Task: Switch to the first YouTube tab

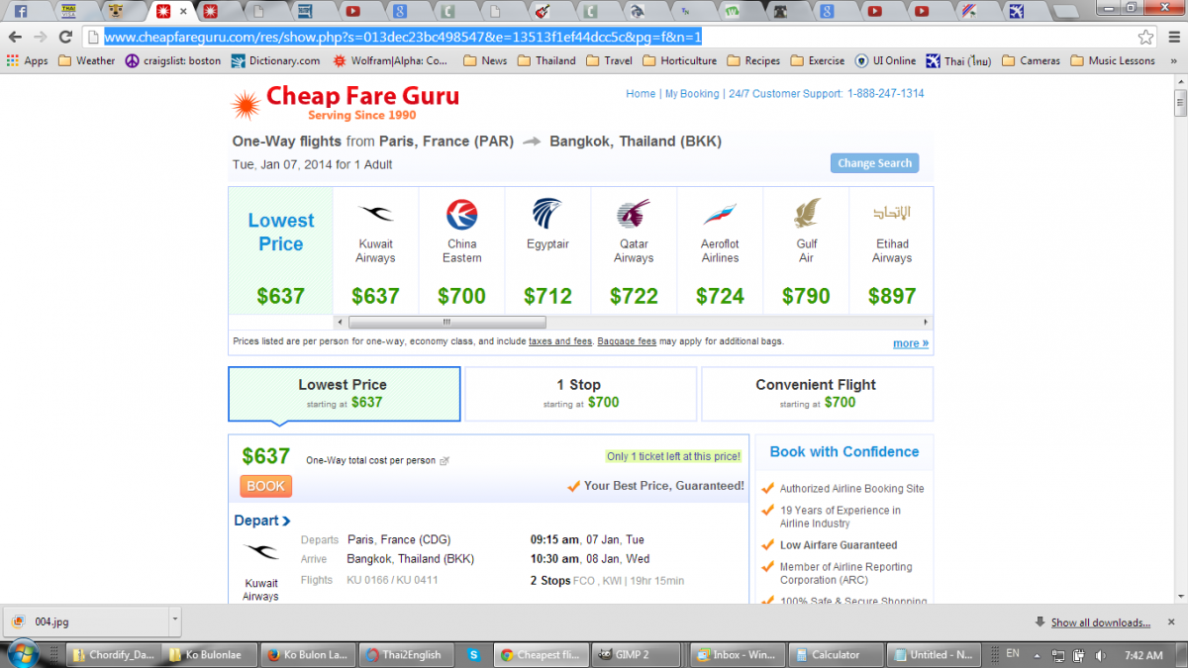Action: [x=353, y=11]
